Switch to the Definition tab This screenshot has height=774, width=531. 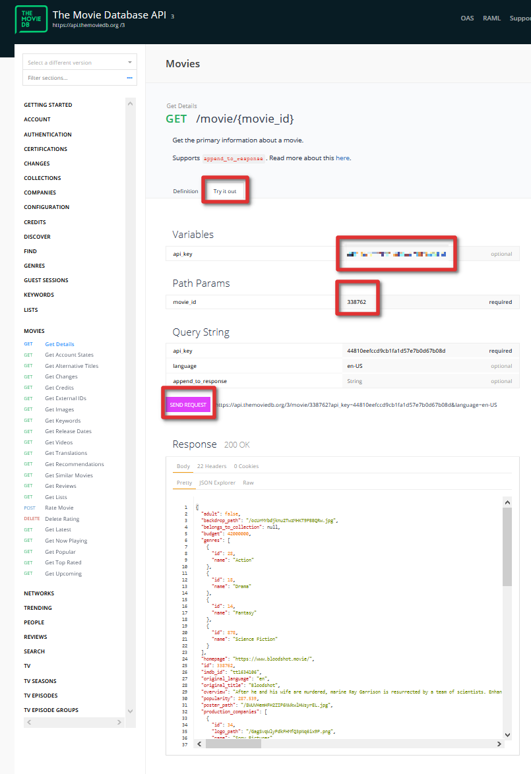[x=185, y=191]
